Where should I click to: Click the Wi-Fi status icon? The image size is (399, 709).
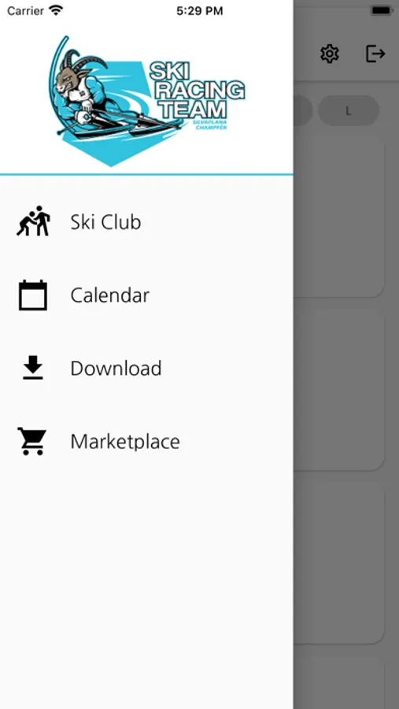coord(57,10)
